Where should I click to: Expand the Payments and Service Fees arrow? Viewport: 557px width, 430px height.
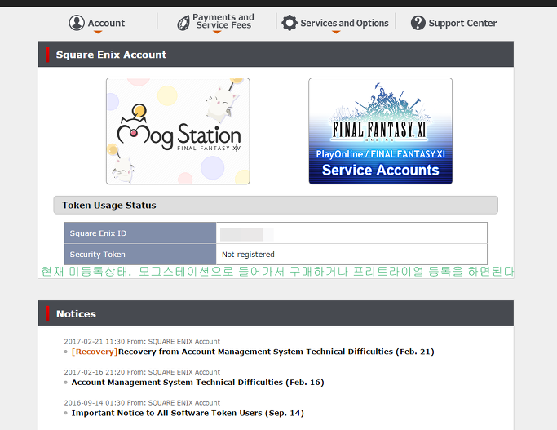click(x=217, y=32)
